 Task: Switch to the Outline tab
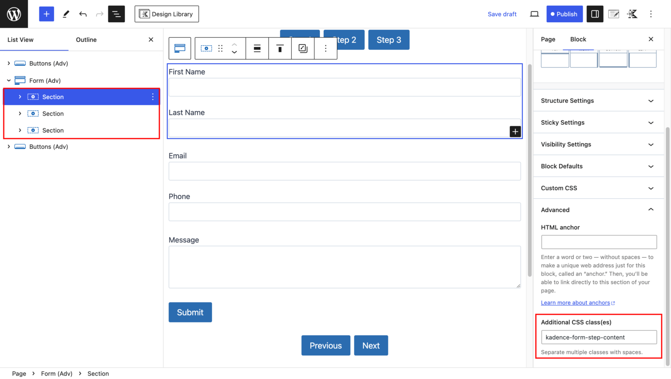click(86, 39)
